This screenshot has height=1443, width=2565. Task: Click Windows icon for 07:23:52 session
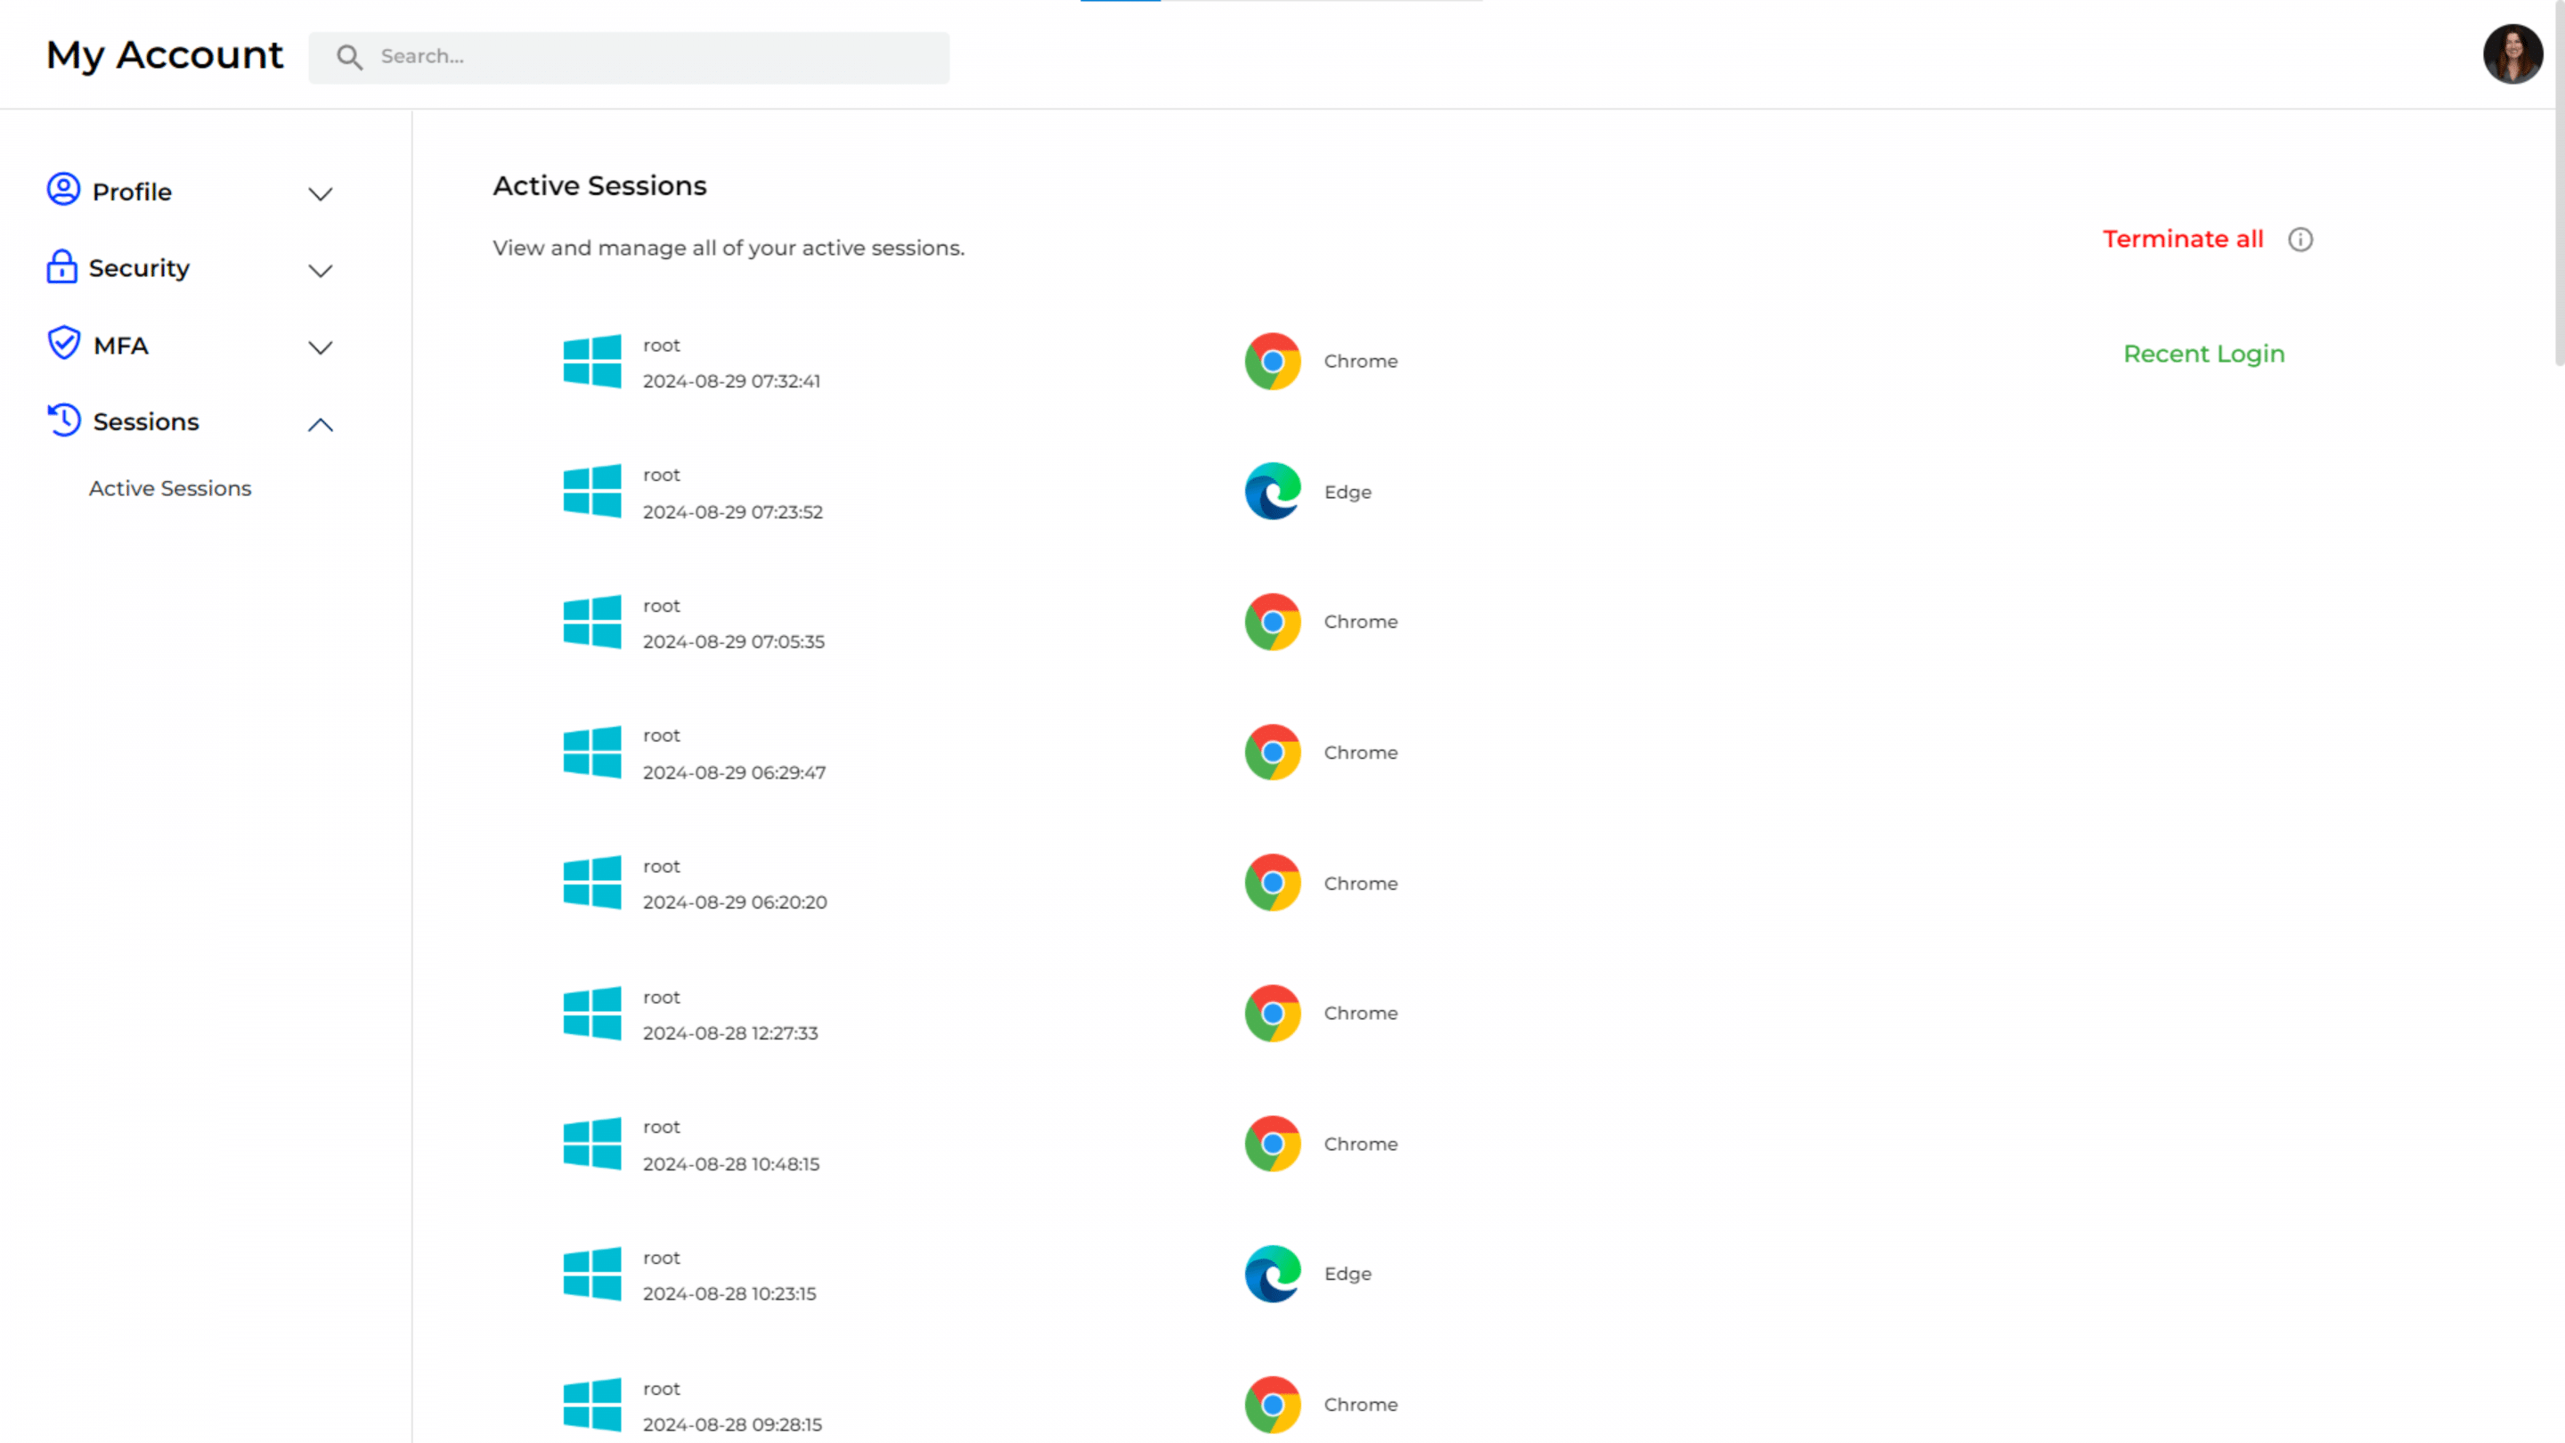(592, 491)
